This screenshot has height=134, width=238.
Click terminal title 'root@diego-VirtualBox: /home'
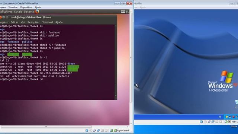(x=31, y=17)
